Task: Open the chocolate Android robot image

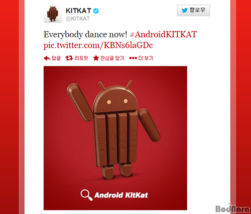Action: [x=115, y=138]
